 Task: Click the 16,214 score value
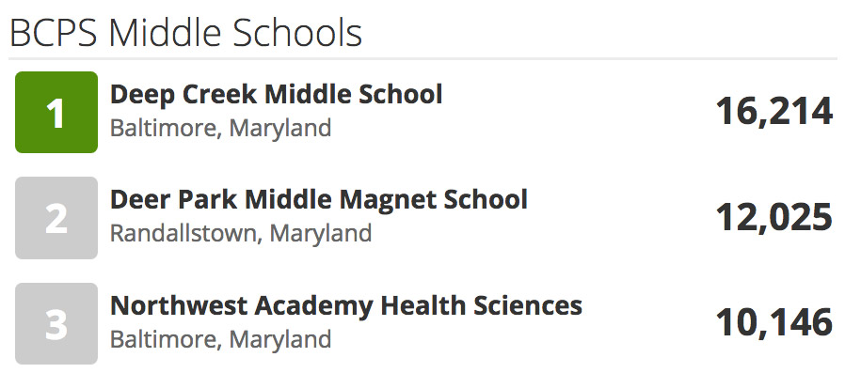[x=774, y=113]
